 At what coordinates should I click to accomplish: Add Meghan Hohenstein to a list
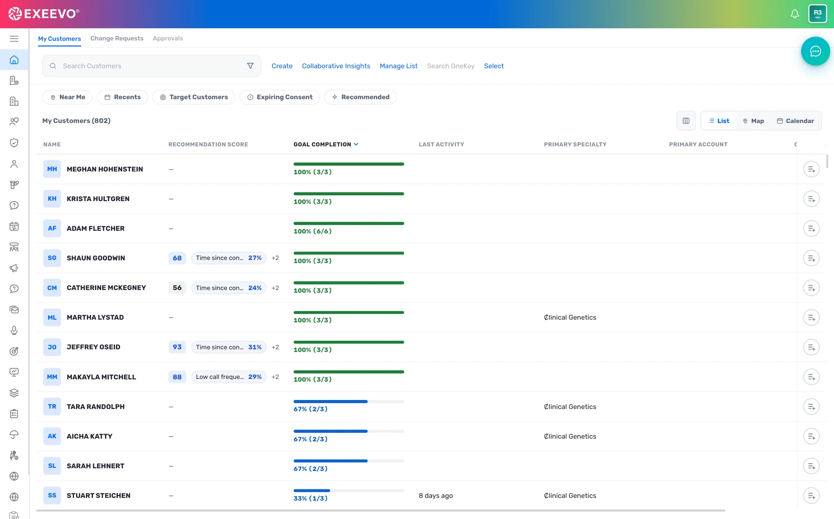click(812, 169)
